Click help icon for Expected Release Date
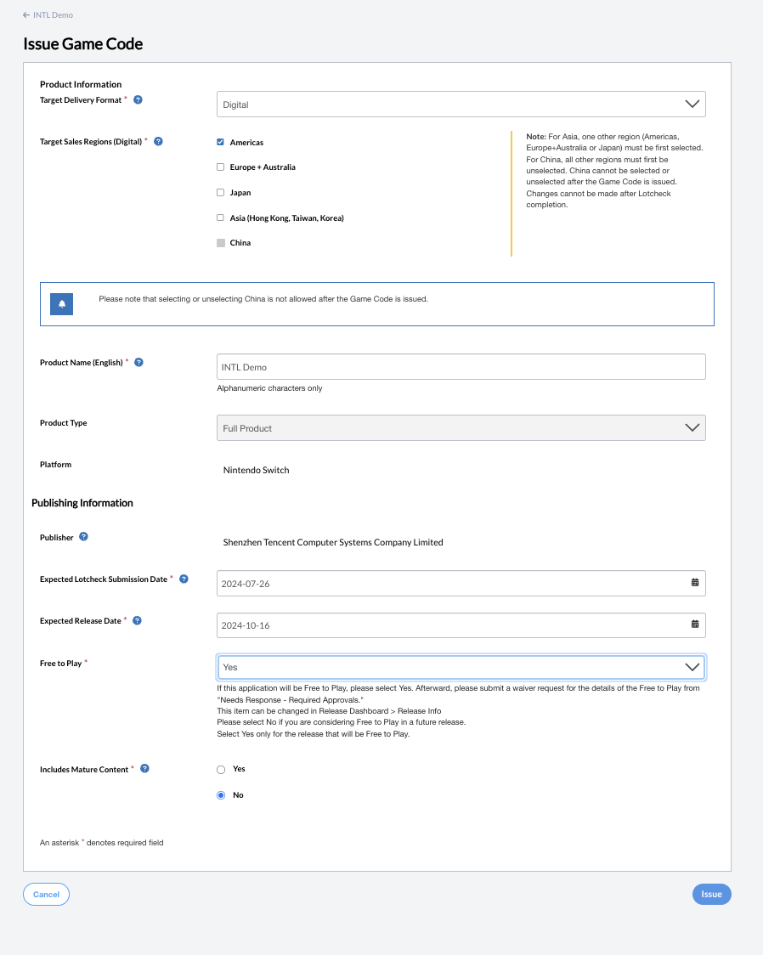The width and height of the screenshot is (763, 955). (138, 620)
